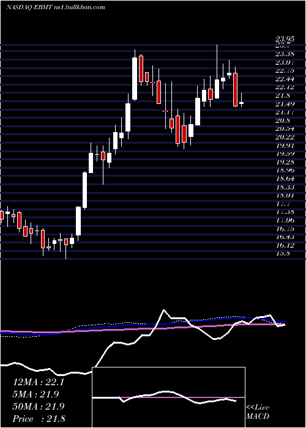Click the 17.06 price level label

coord(286,220)
